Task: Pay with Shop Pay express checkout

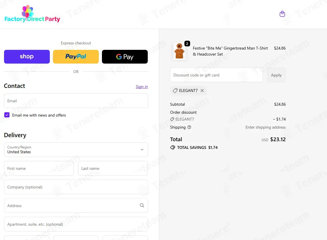Action: (27, 56)
